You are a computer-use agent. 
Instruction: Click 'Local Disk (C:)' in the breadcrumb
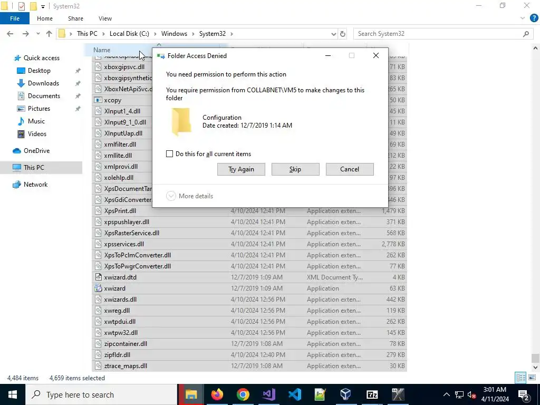point(129,34)
